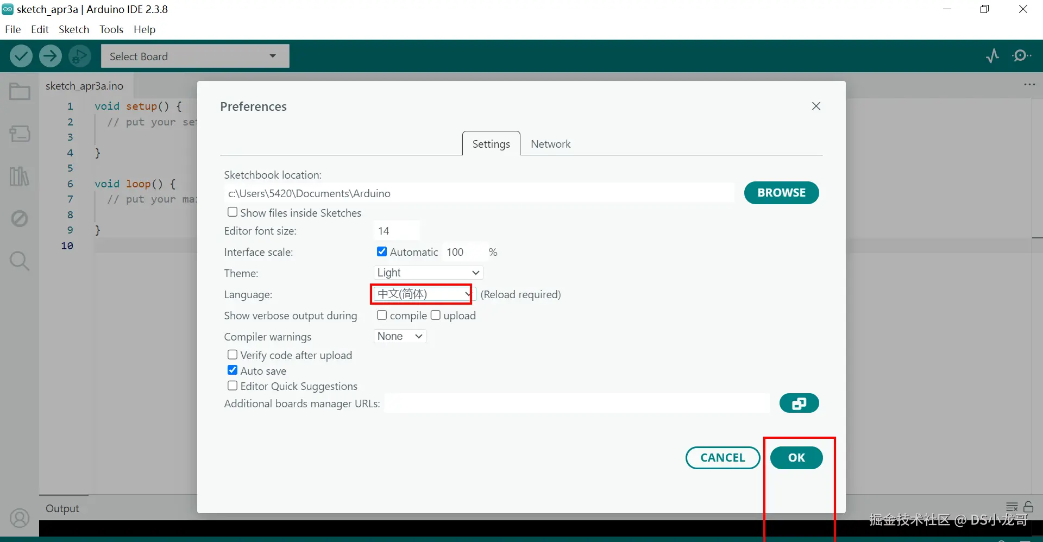Image resolution: width=1043 pixels, height=542 pixels.
Task: Click the user account icon
Action: [20, 518]
